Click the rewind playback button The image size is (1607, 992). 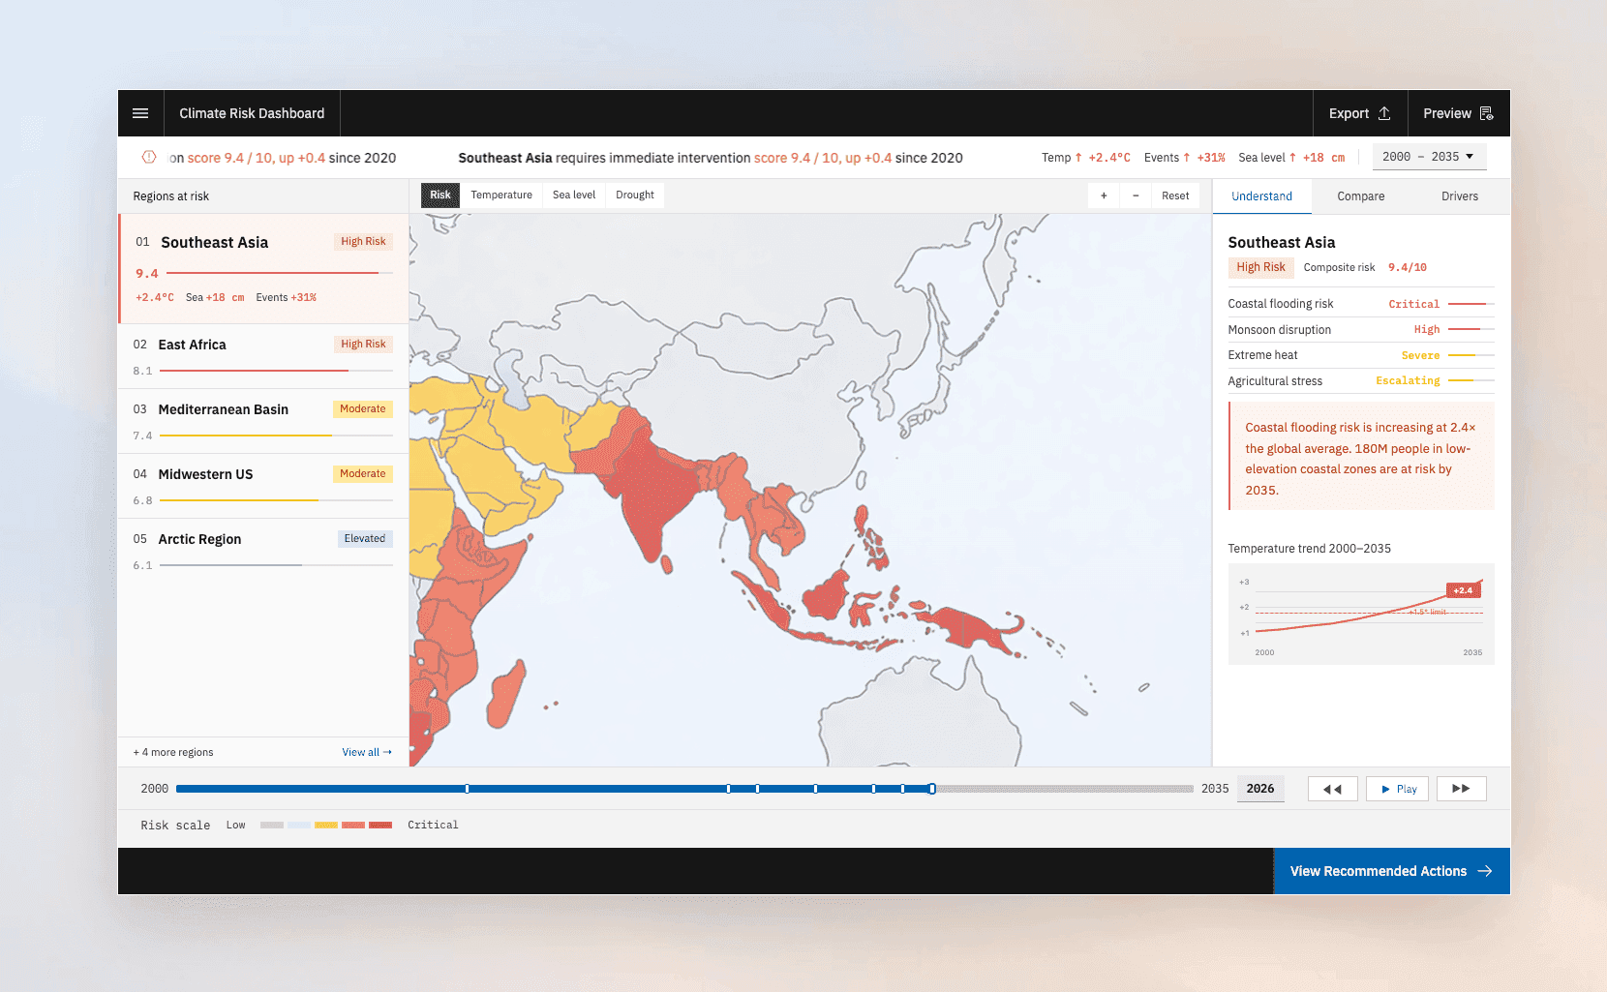tap(1333, 789)
